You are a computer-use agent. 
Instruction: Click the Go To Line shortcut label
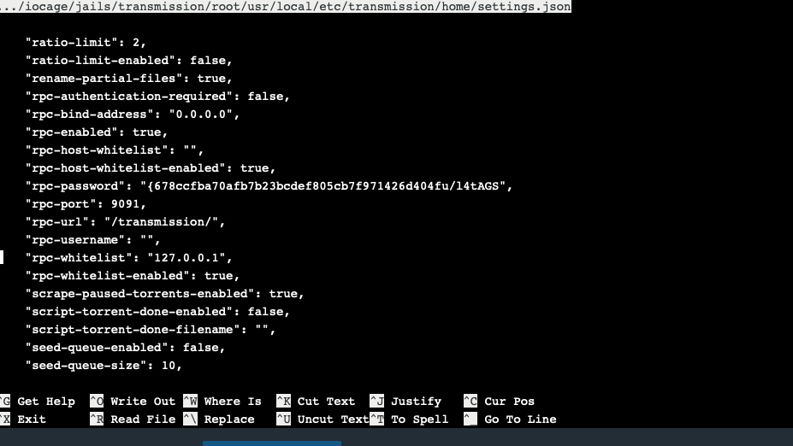520,420
